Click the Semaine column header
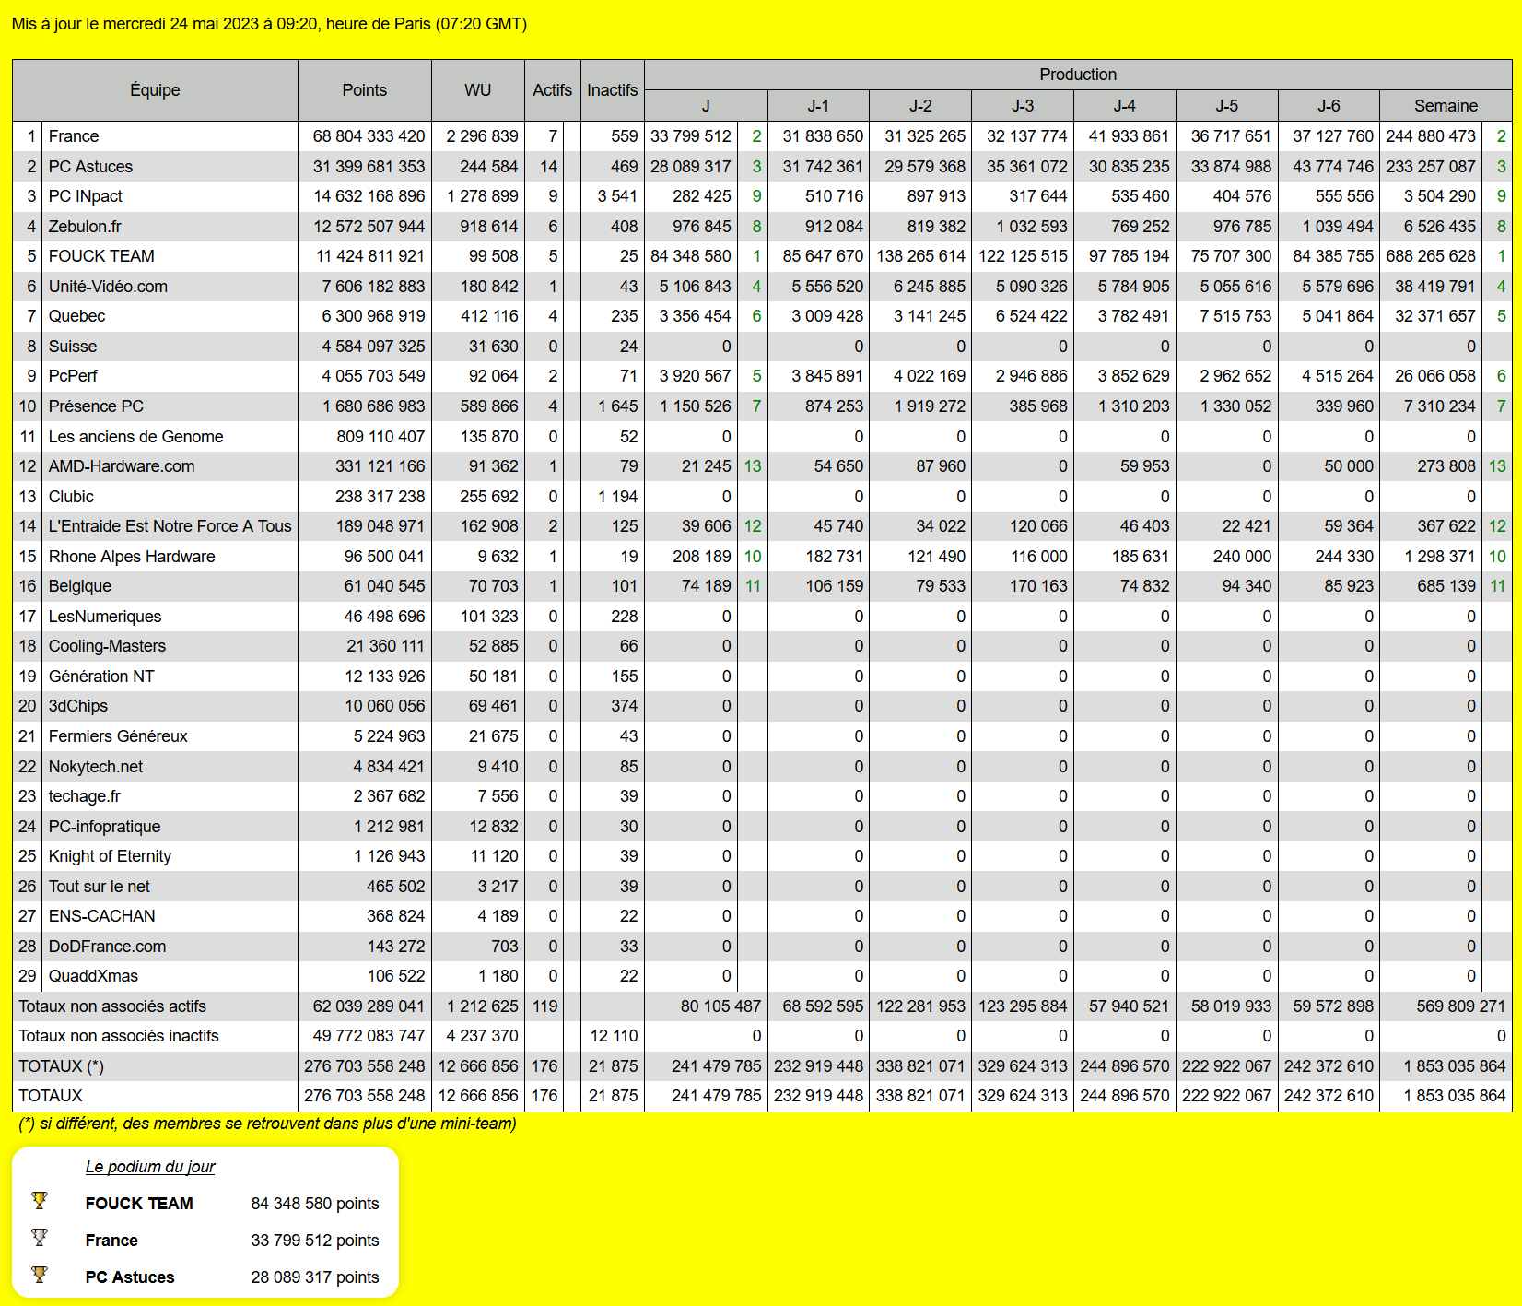This screenshot has width=1522, height=1306. (x=1445, y=106)
